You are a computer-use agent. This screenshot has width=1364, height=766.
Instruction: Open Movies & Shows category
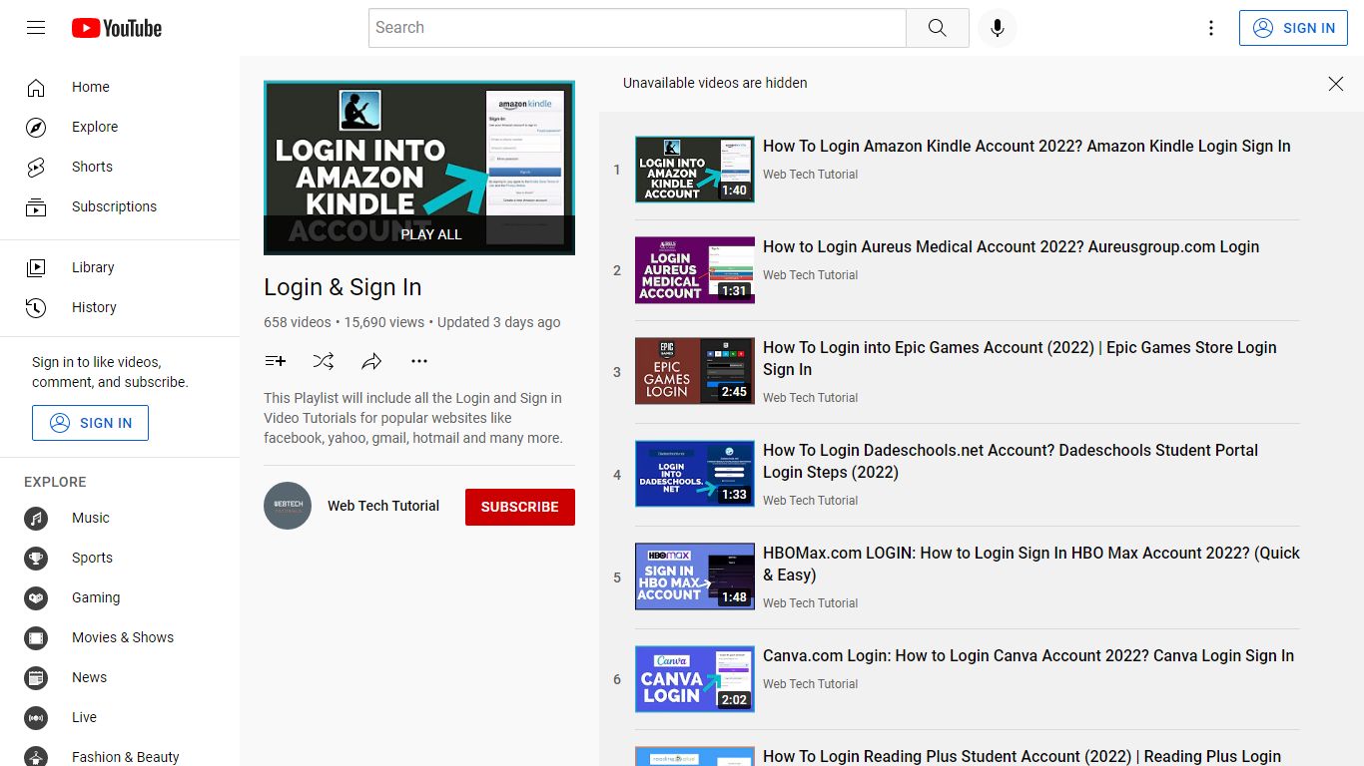(x=120, y=637)
